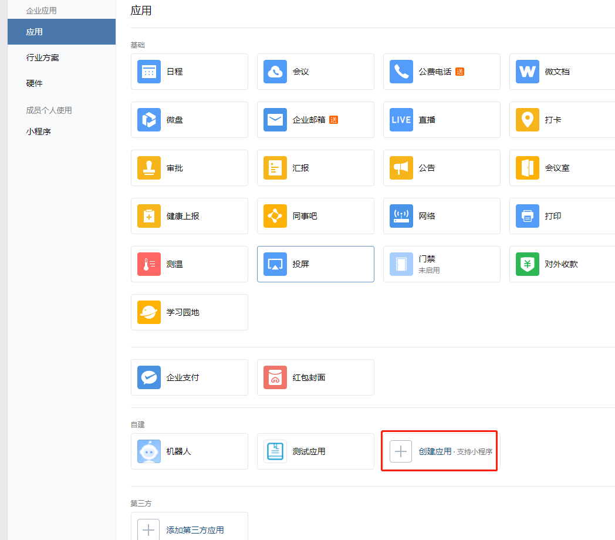Screen dimensions: 615x540
Task: Click the 汇报 report icon
Action: tap(275, 167)
